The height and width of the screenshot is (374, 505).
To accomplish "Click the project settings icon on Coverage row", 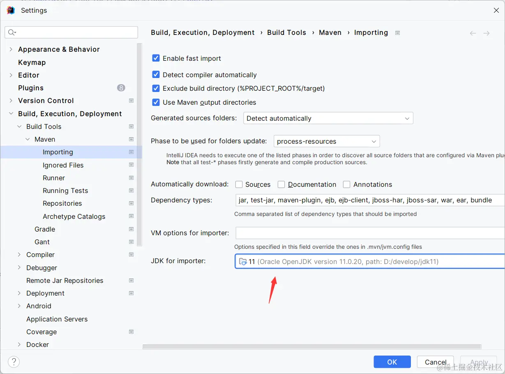I will pyautogui.click(x=131, y=332).
